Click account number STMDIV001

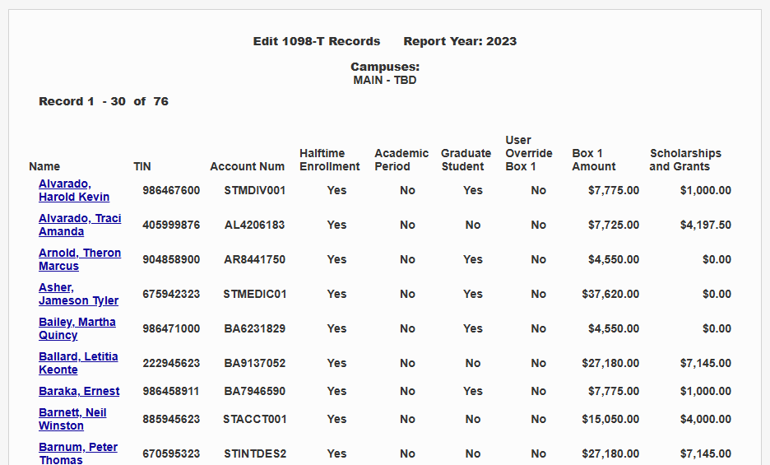tap(255, 190)
